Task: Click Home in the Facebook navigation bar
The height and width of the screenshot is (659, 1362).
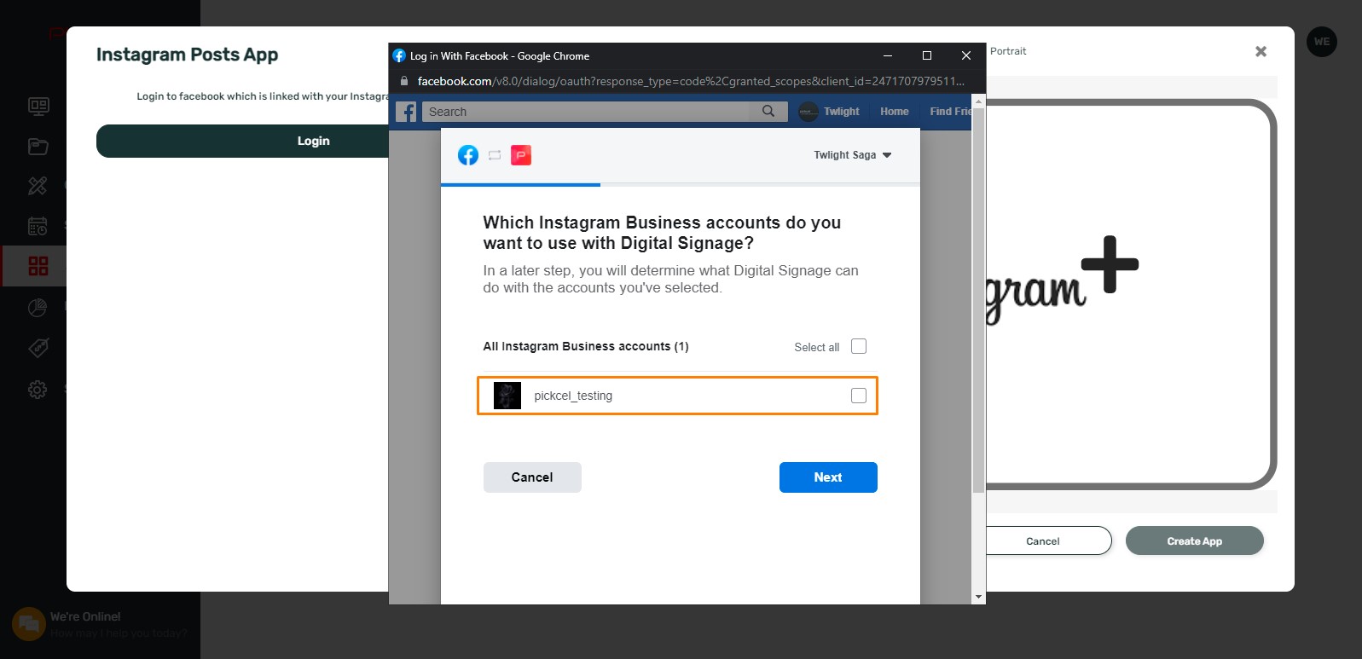Action: point(895,112)
